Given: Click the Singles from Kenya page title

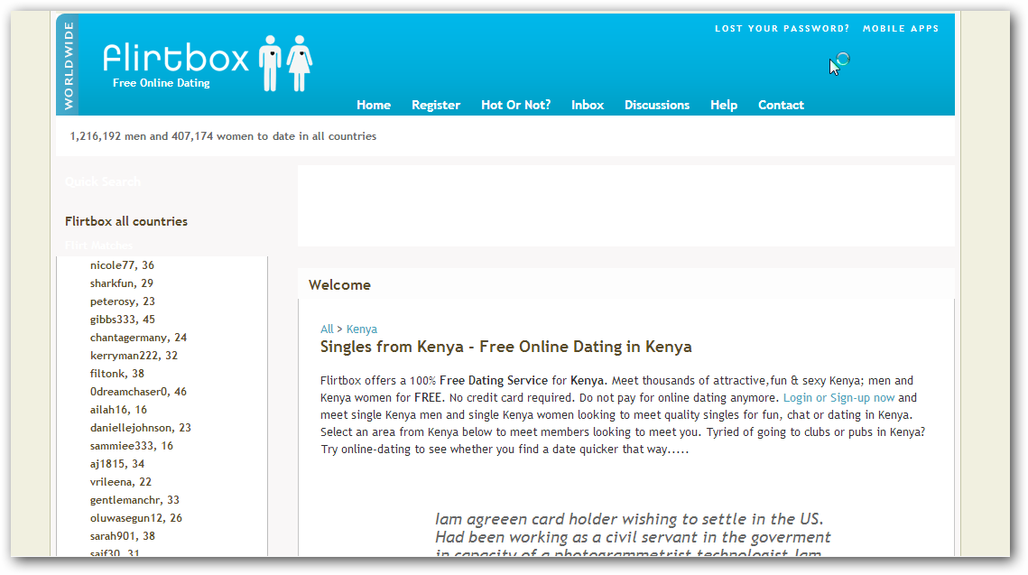Looking at the screenshot, I should (x=505, y=347).
